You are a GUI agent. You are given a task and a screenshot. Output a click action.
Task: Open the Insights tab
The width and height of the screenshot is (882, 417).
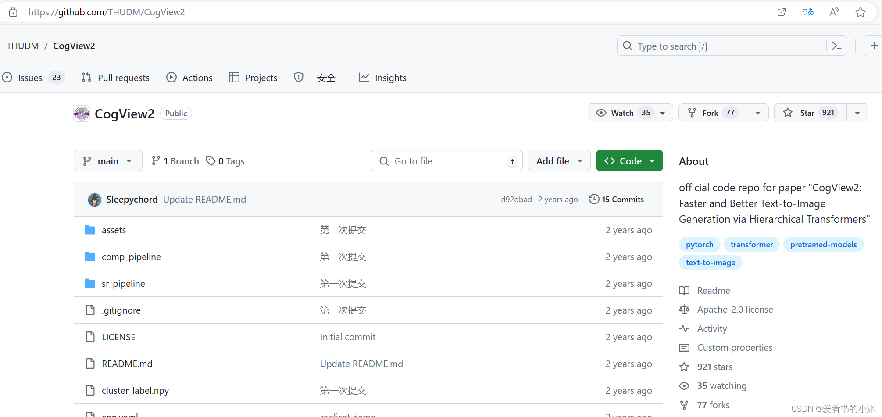(382, 78)
